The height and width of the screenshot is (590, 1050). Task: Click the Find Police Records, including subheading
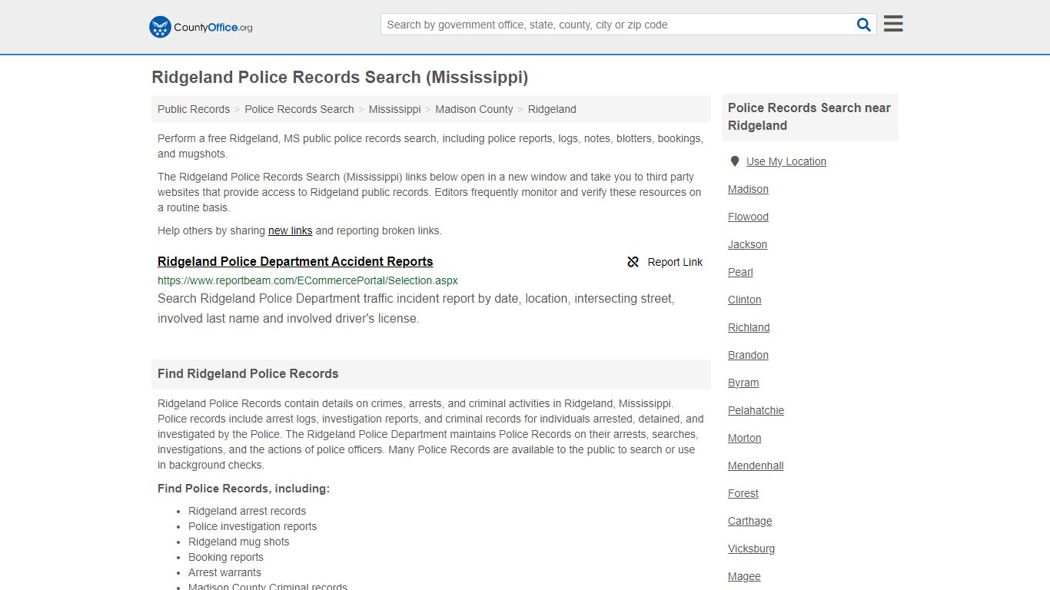point(243,489)
